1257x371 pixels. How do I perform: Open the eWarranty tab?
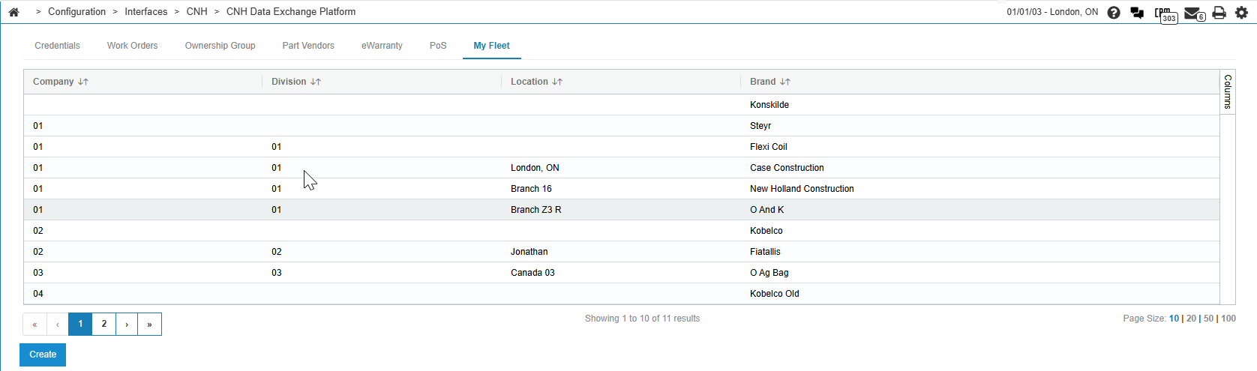(x=382, y=46)
